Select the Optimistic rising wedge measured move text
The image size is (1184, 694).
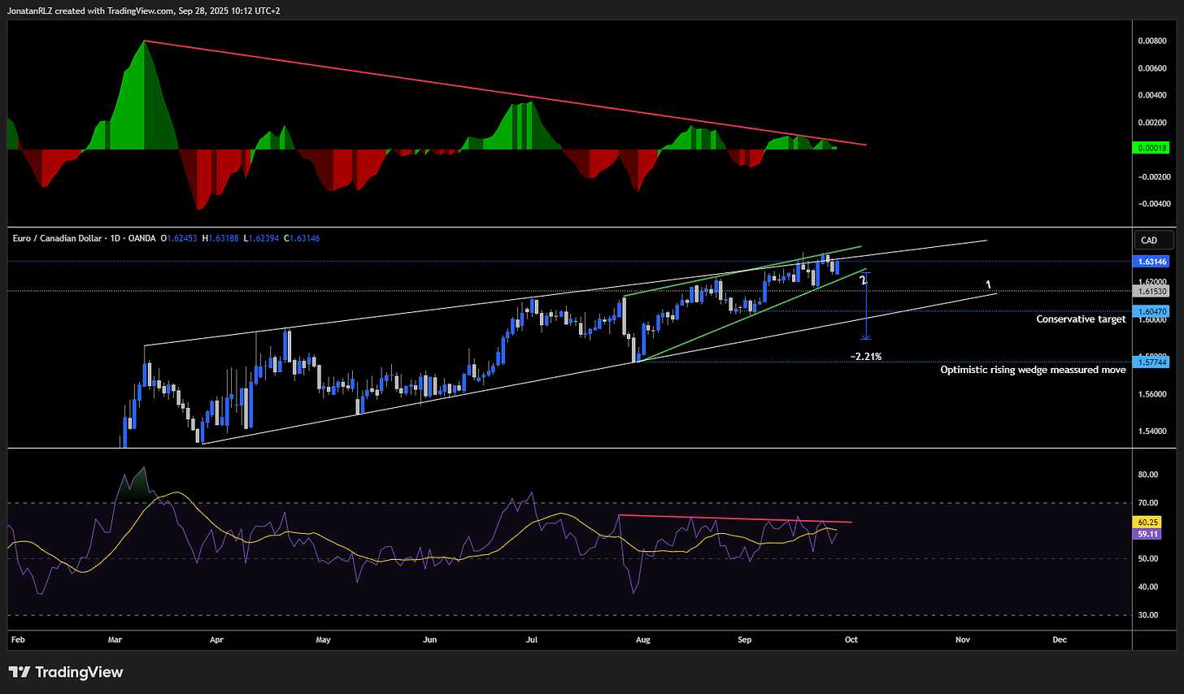tap(1033, 370)
